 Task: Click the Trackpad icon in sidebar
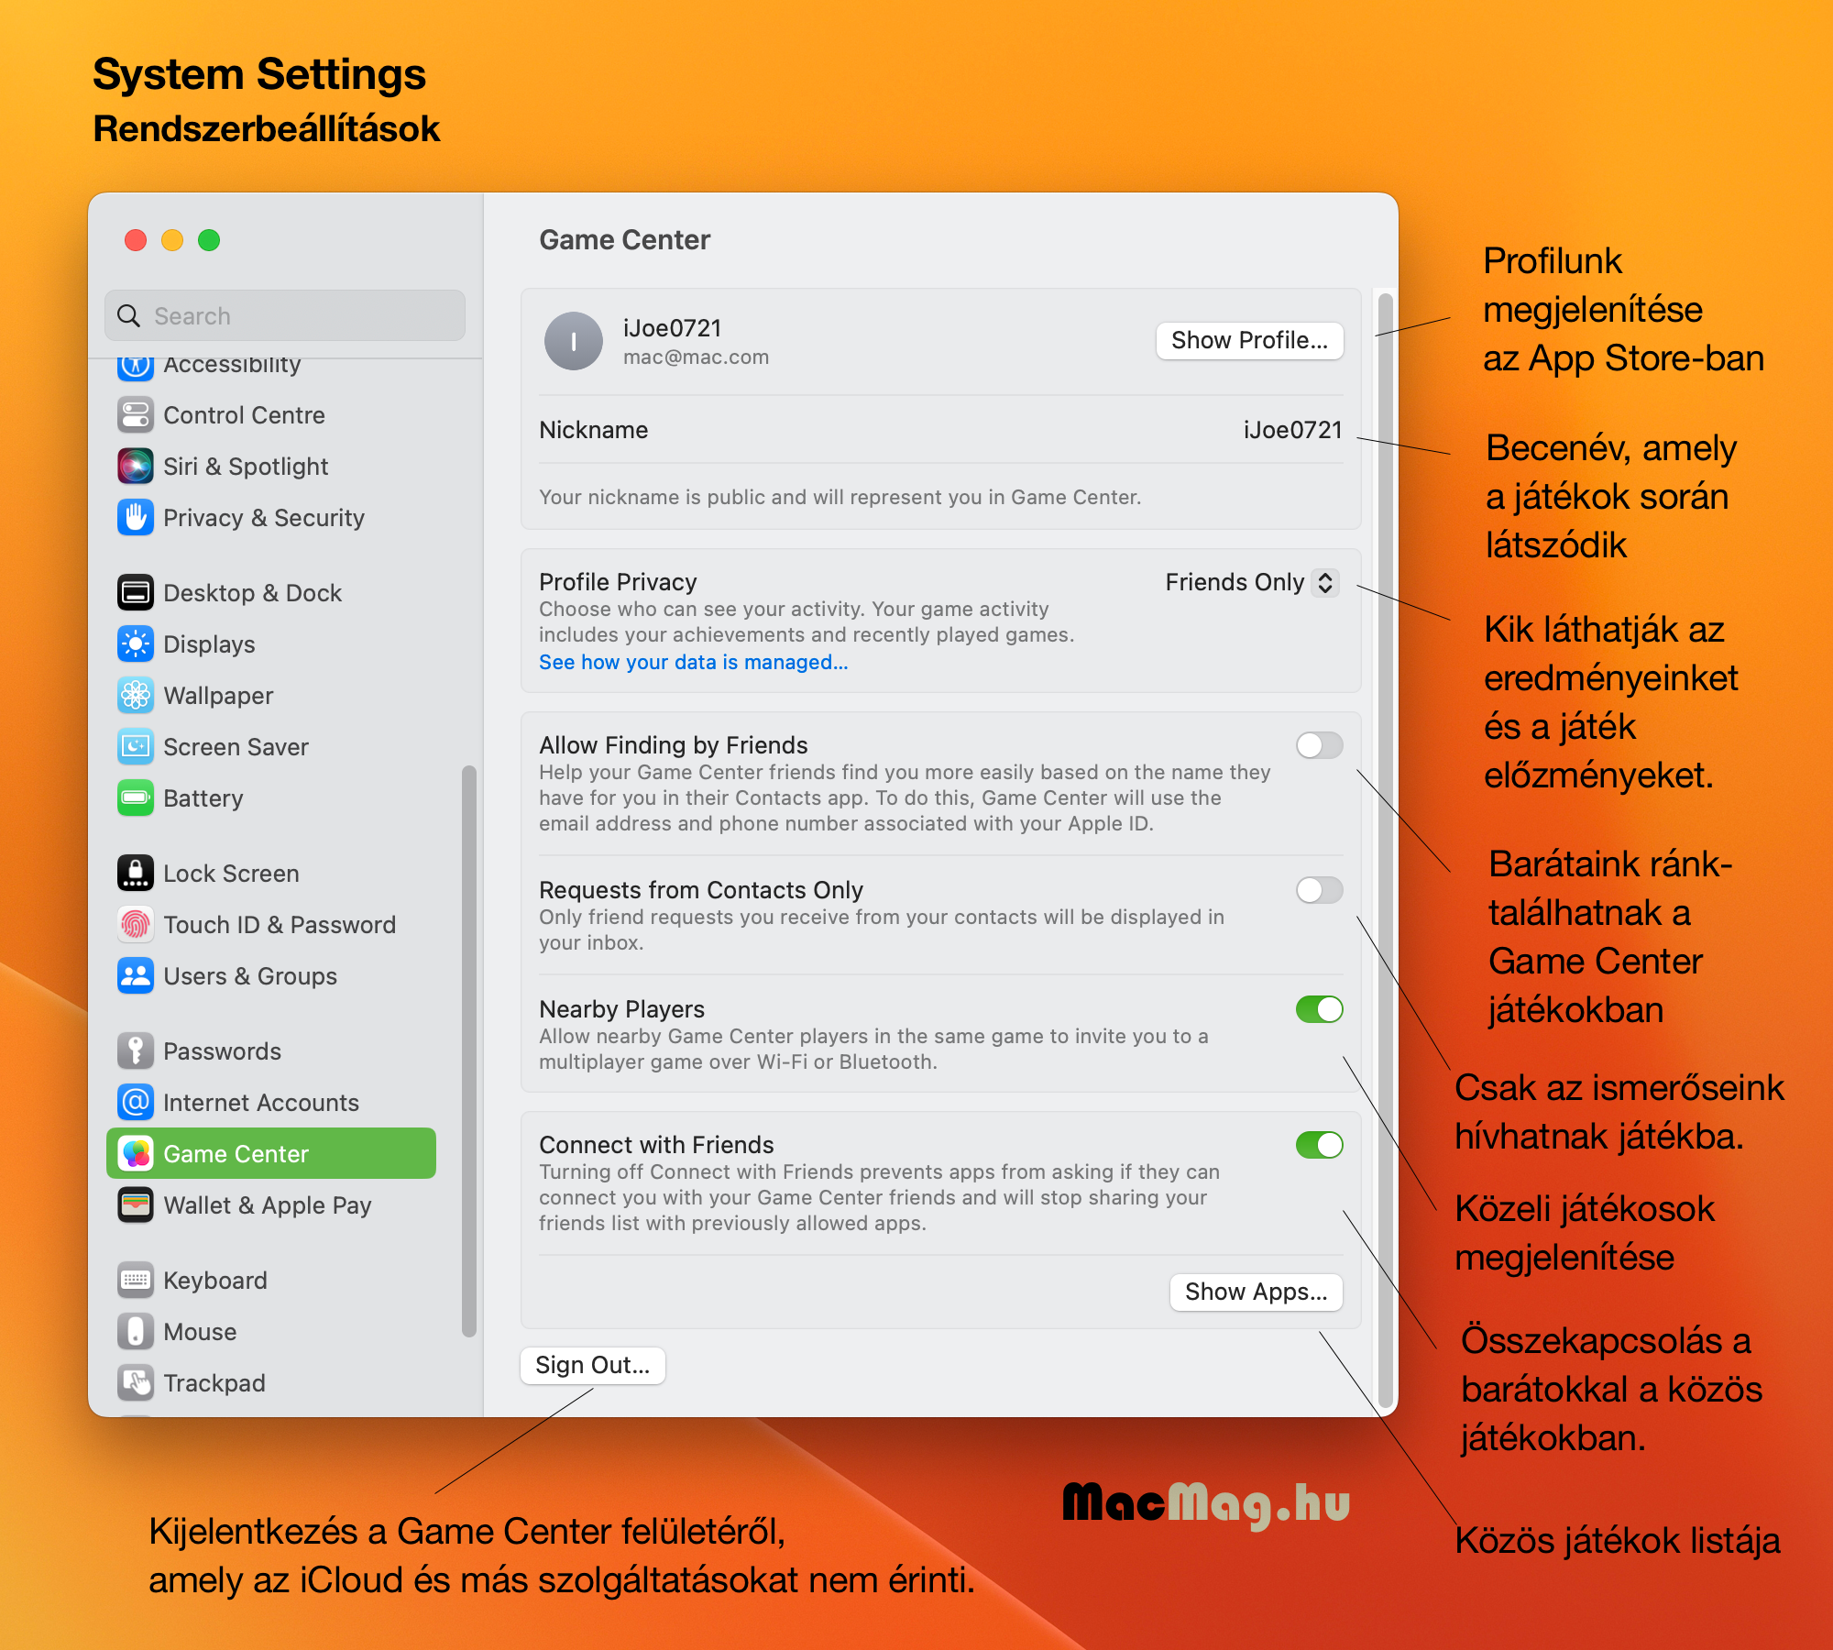pyautogui.click(x=136, y=1383)
